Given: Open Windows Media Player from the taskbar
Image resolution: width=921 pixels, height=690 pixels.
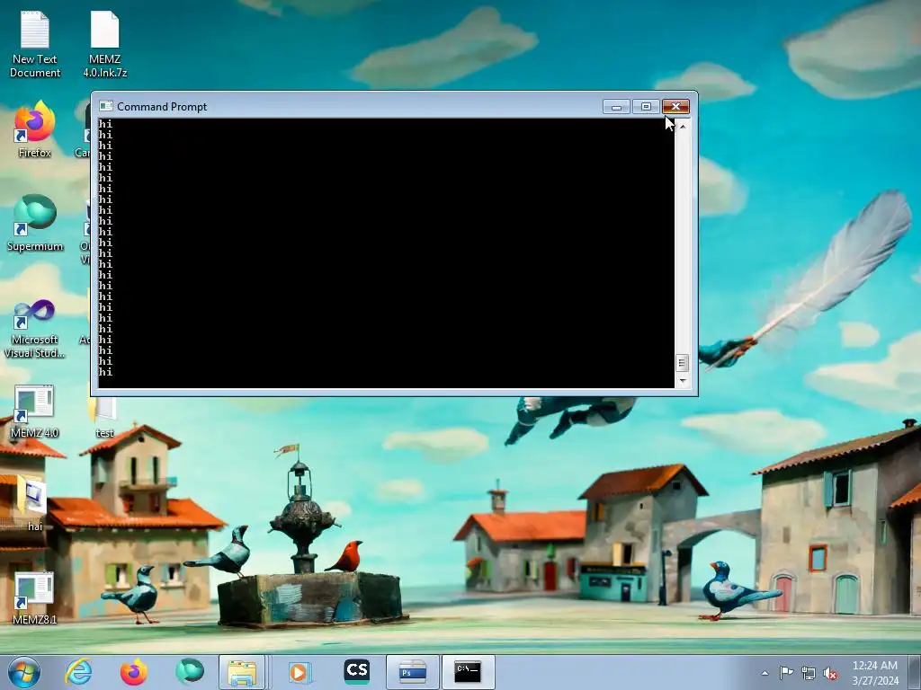Looking at the screenshot, I should (x=299, y=672).
